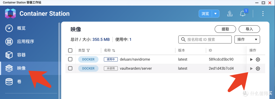275x99 pixels.
Task: Click the DOCKER badge for vaultwarden/server
Action: [88, 68]
